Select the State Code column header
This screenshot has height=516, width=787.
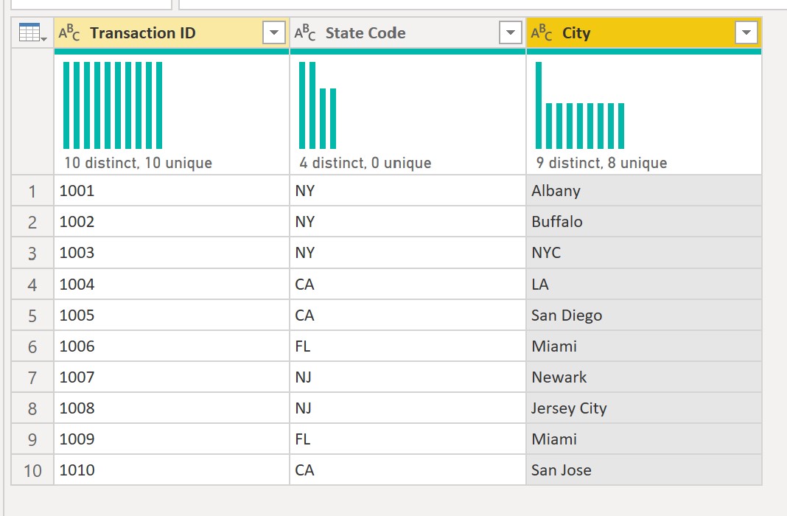point(408,32)
